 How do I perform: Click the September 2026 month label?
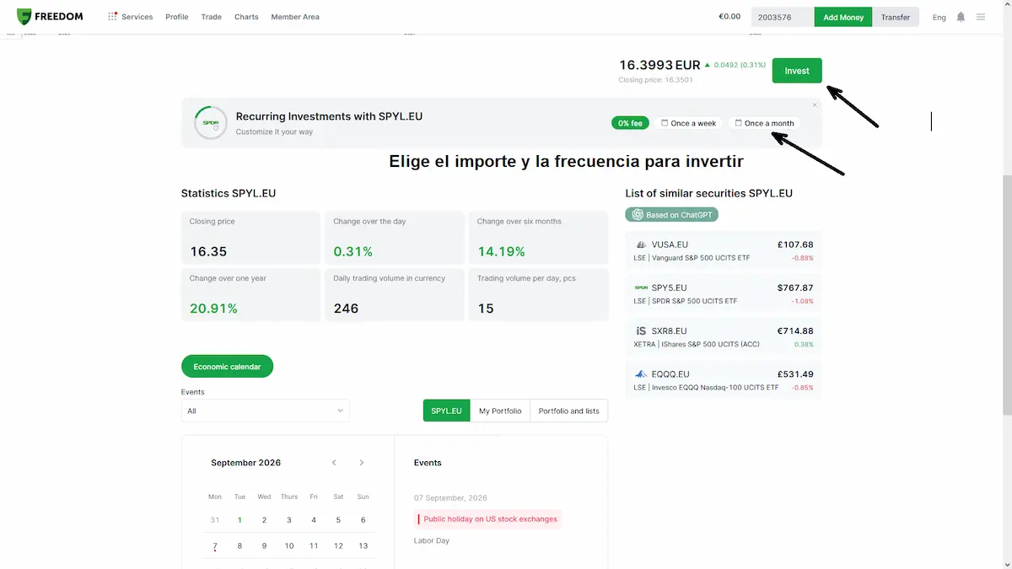point(245,463)
